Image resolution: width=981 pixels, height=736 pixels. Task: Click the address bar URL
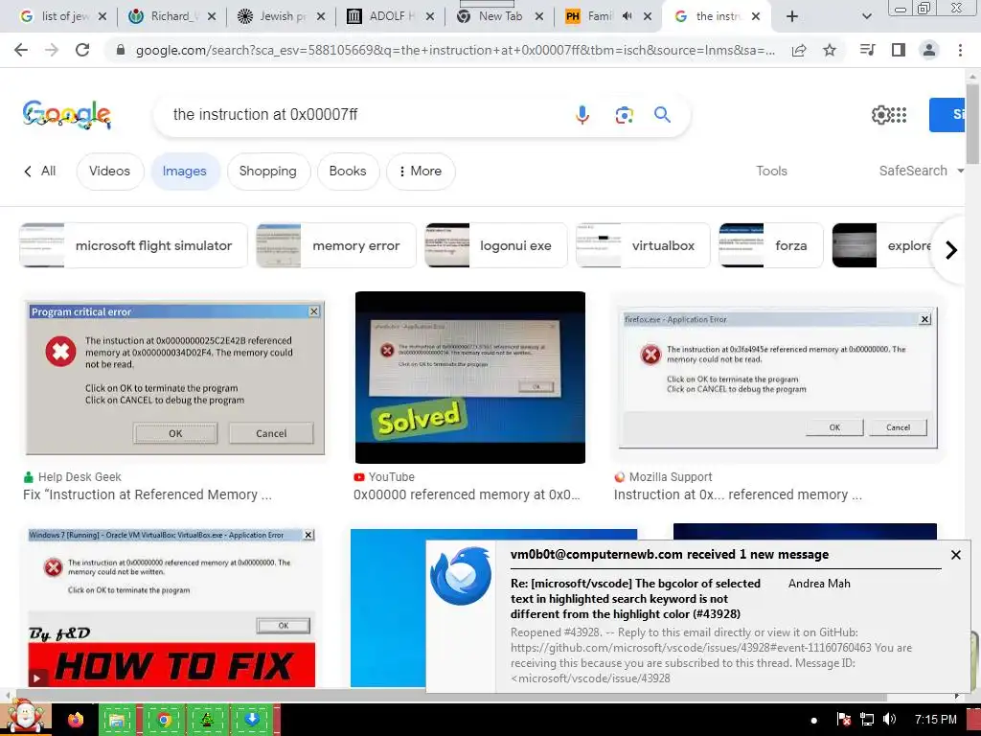point(455,50)
